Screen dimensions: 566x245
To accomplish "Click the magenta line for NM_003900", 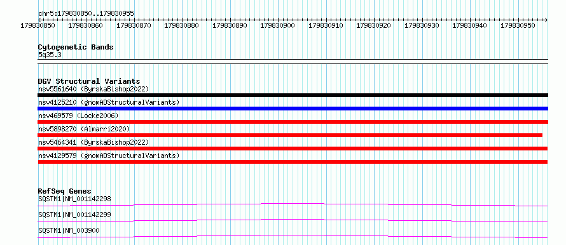I will (293, 236).
